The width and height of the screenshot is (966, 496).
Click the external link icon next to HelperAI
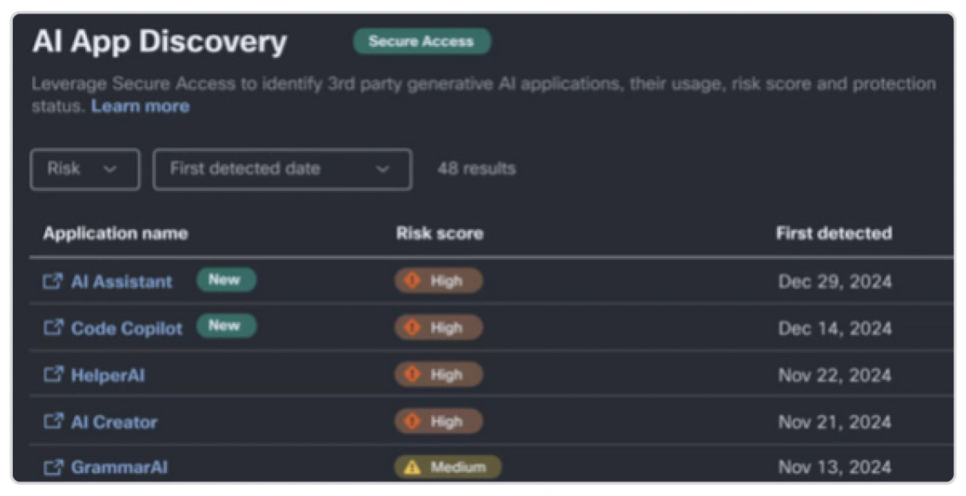click(54, 375)
